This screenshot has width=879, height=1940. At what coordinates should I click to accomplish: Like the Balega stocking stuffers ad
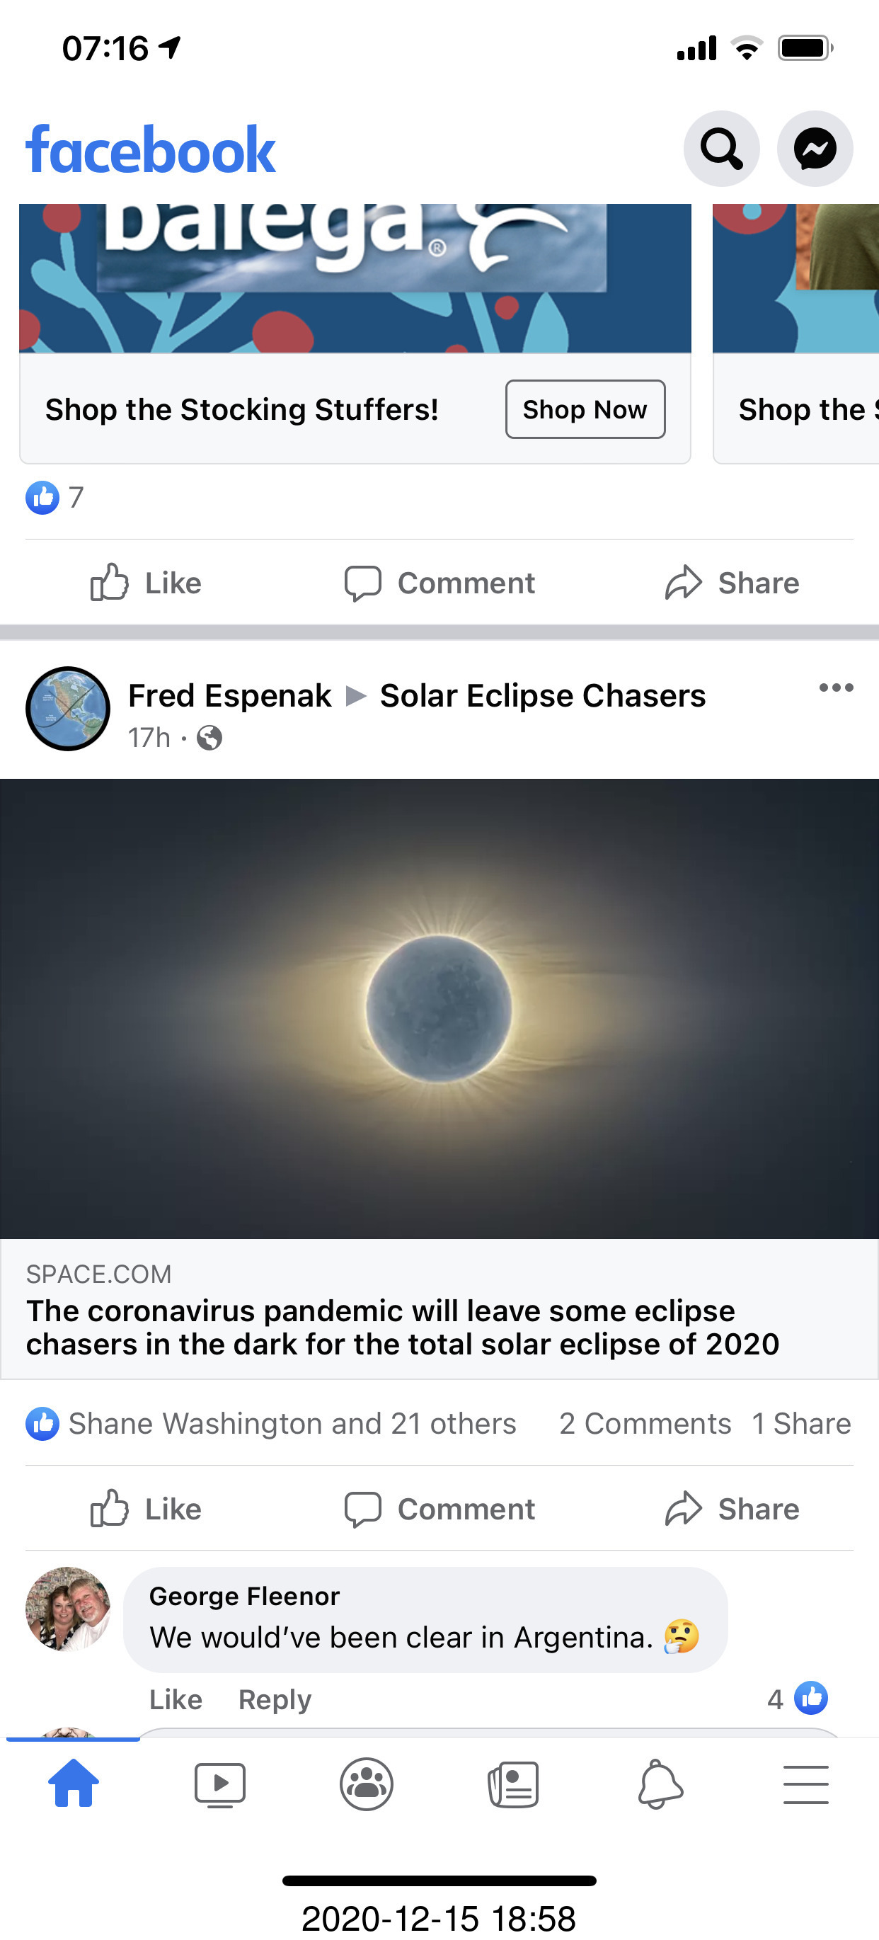(146, 583)
